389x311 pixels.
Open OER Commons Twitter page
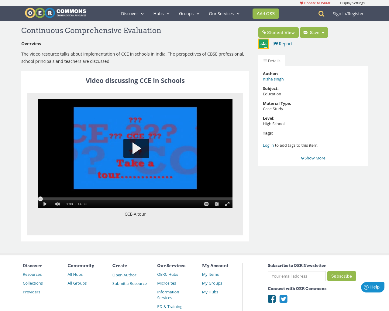(283, 299)
